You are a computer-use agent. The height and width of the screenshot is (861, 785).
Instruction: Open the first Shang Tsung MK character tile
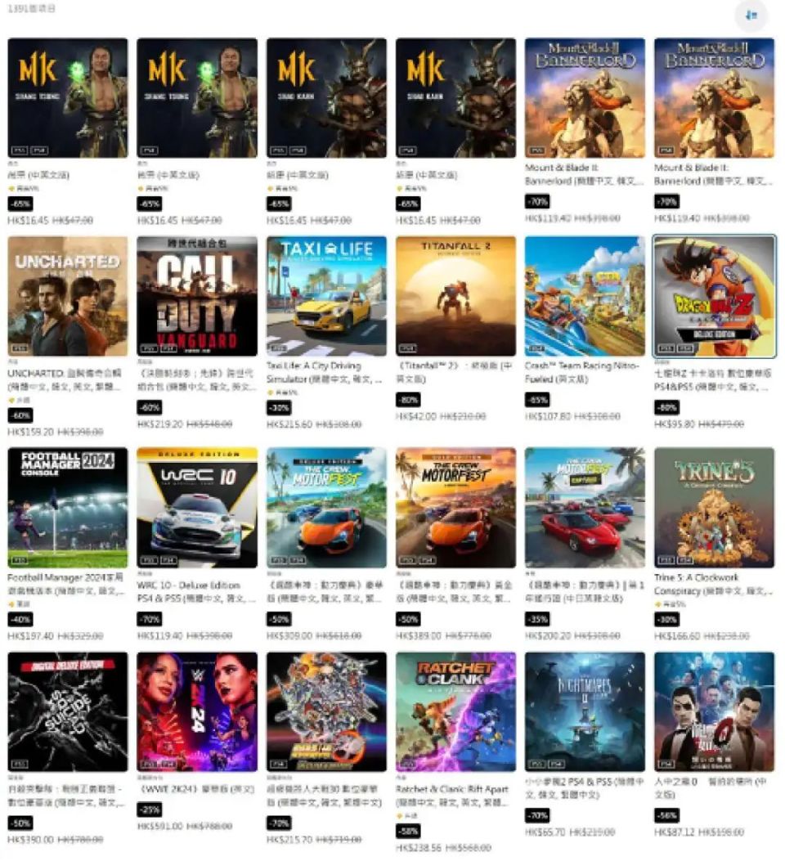pyautogui.click(x=68, y=98)
